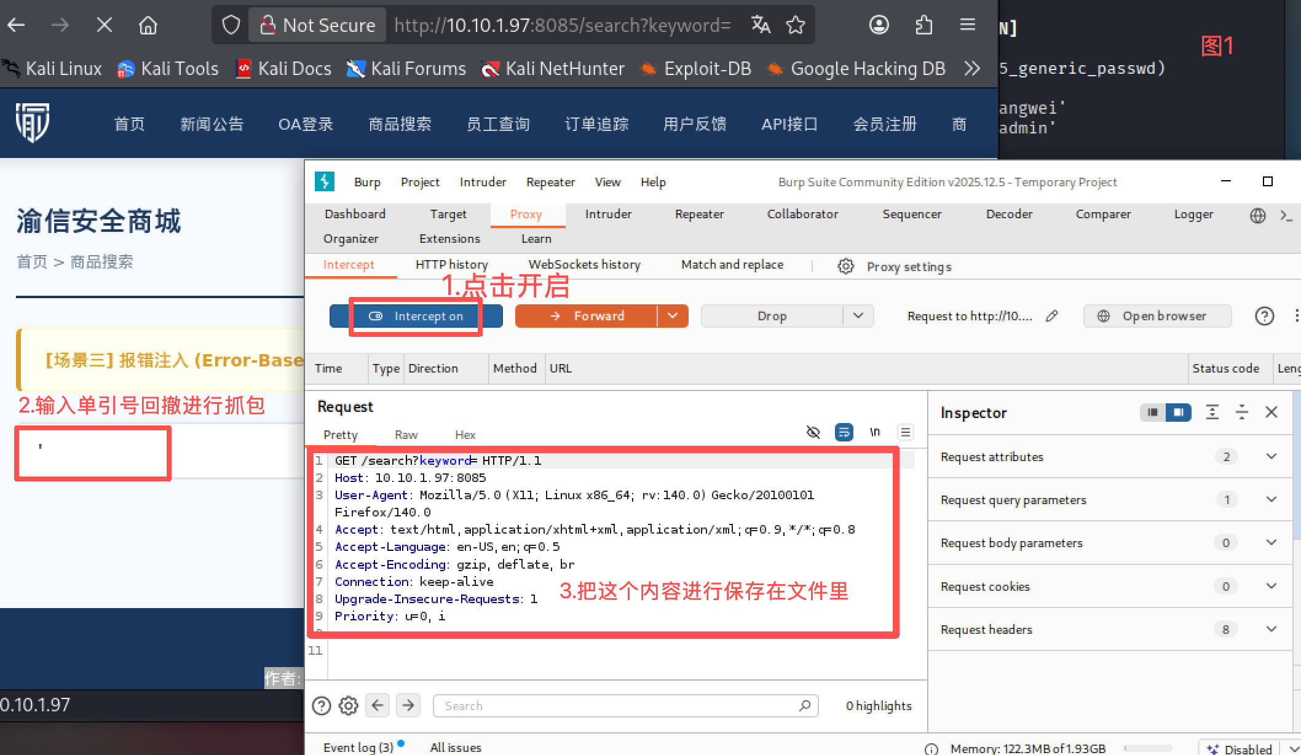Toggle the show newline characters icon
1301x755 pixels.
pos(874,432)
